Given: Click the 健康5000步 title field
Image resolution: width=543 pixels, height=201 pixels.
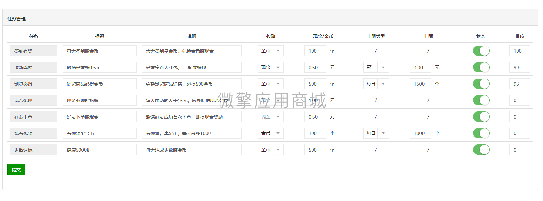Looking at the screenshot, I should [99, 150].
